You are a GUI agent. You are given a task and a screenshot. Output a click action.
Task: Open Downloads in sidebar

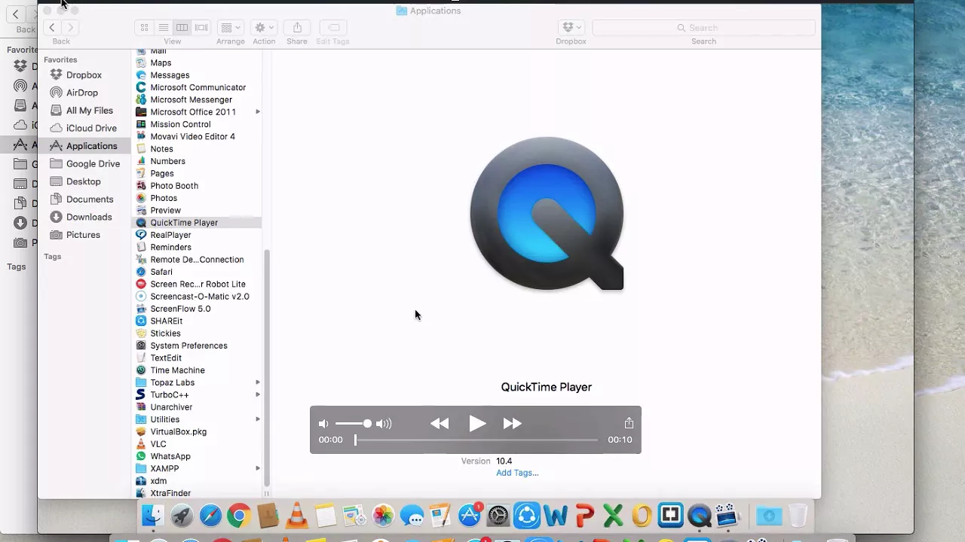tap(89, 217)
